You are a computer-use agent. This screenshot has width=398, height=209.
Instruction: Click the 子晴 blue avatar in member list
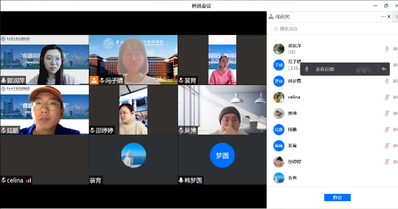pyautogui.click(x=278, y=65)
